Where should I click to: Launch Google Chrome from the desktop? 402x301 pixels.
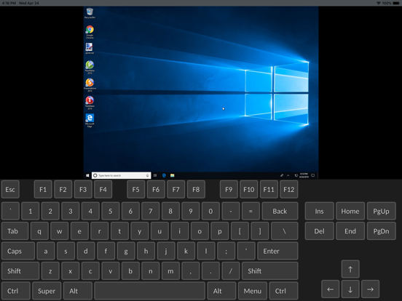click(x=90, y=32)
